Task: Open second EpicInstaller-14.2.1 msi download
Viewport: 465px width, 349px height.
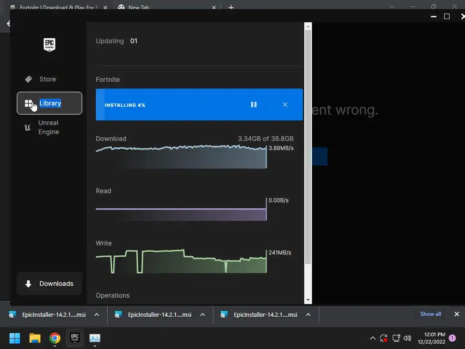Action: (x=153, y=314)
